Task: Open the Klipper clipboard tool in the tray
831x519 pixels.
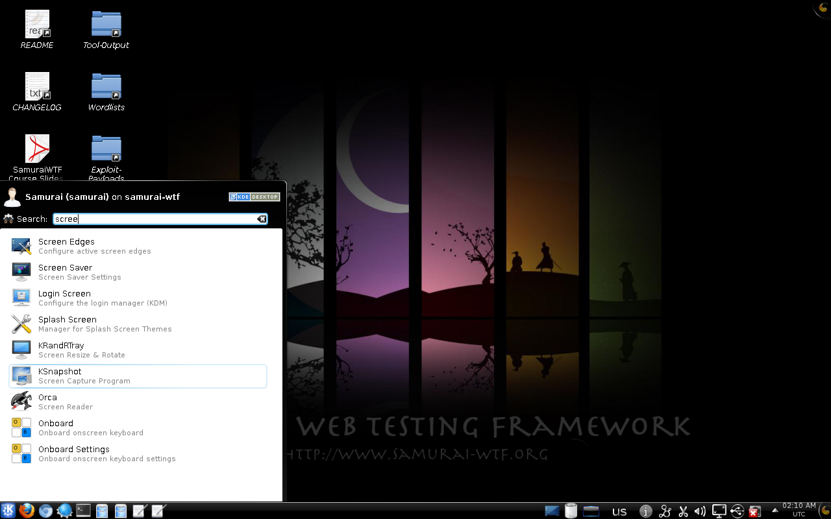Action: pos(683,511)
